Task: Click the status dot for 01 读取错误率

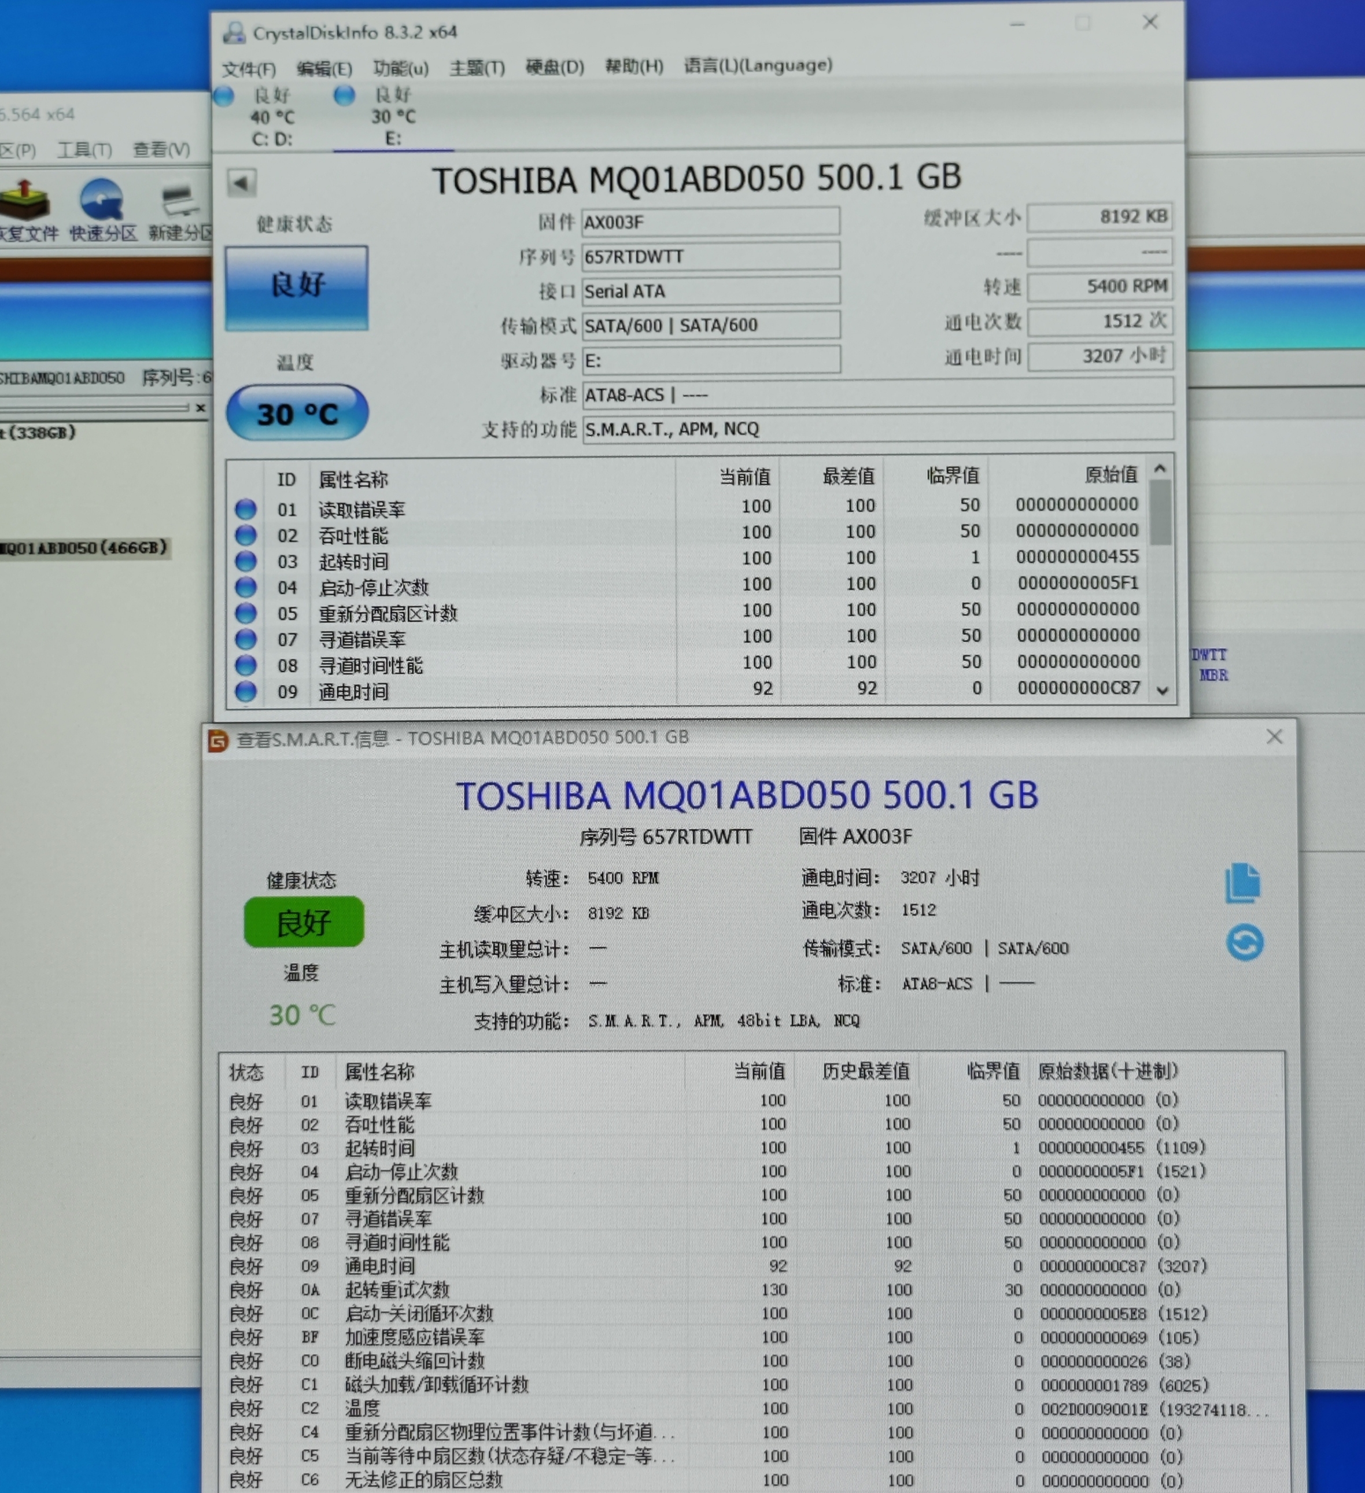Action: (x=246, y=509)
